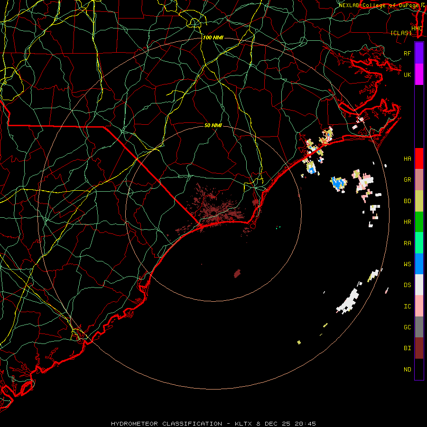Viewport: 427px width, 427px height.
Task: Click the blue wet-snow cell over the ocean
Action: (x=337, y=183)
